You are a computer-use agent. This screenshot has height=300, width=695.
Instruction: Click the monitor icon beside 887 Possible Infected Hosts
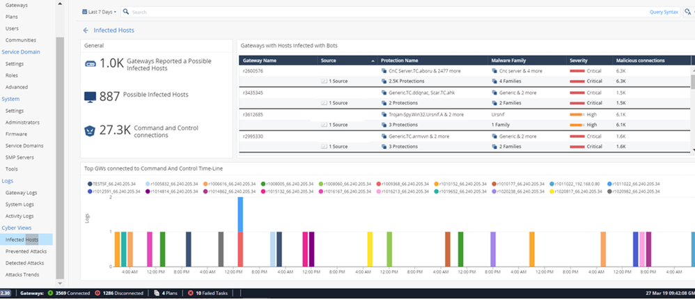pyautogui.click(x=91, y=95)
